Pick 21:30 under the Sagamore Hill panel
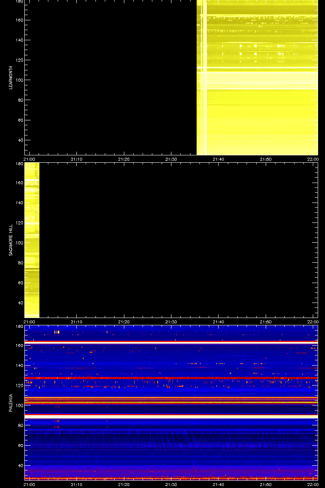The width and height of the screenshot is (325, 488). 171,321
